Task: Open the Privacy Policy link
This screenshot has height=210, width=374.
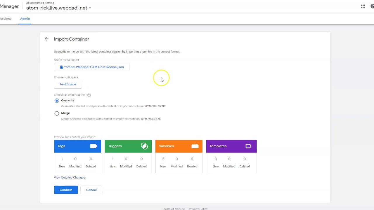Action: (198, 209)
